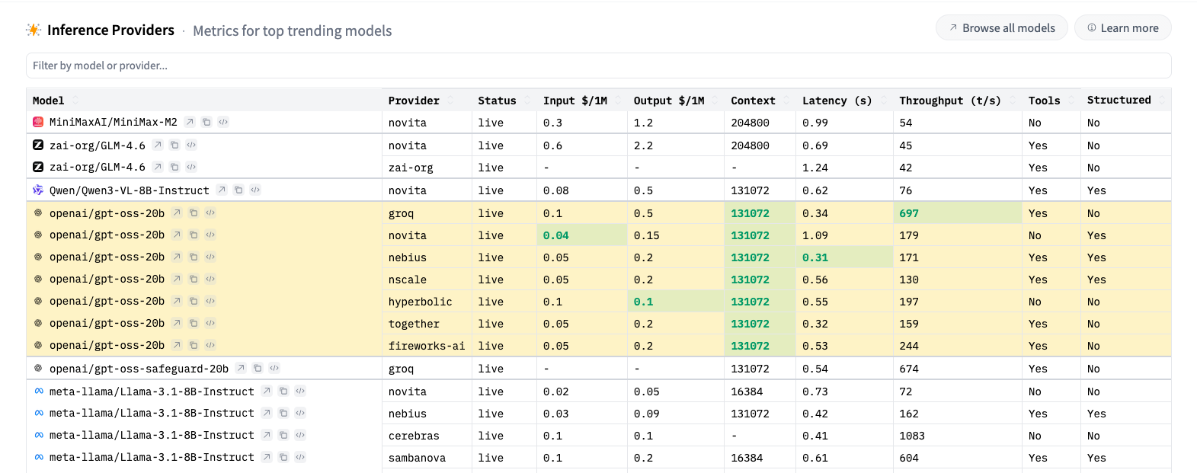Screen dimensions: 1197x473
Task: Sort by the Provider column arrows
Action: point(450,101)
